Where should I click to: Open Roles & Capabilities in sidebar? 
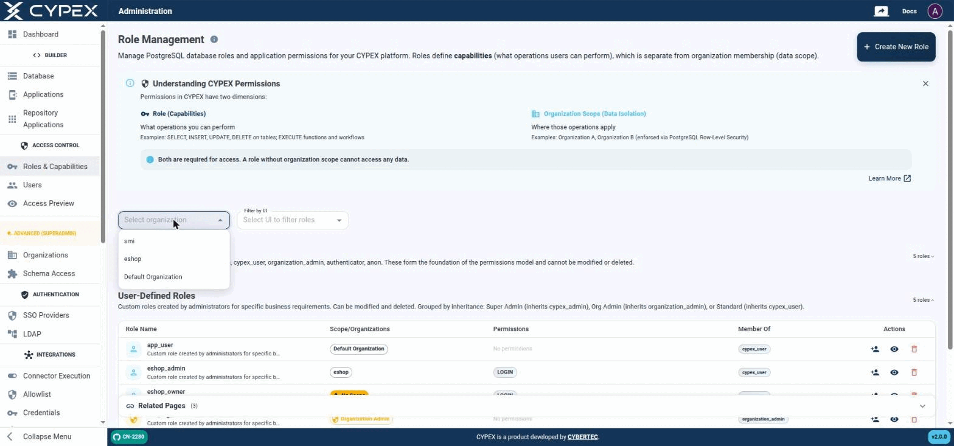[50, 167]
